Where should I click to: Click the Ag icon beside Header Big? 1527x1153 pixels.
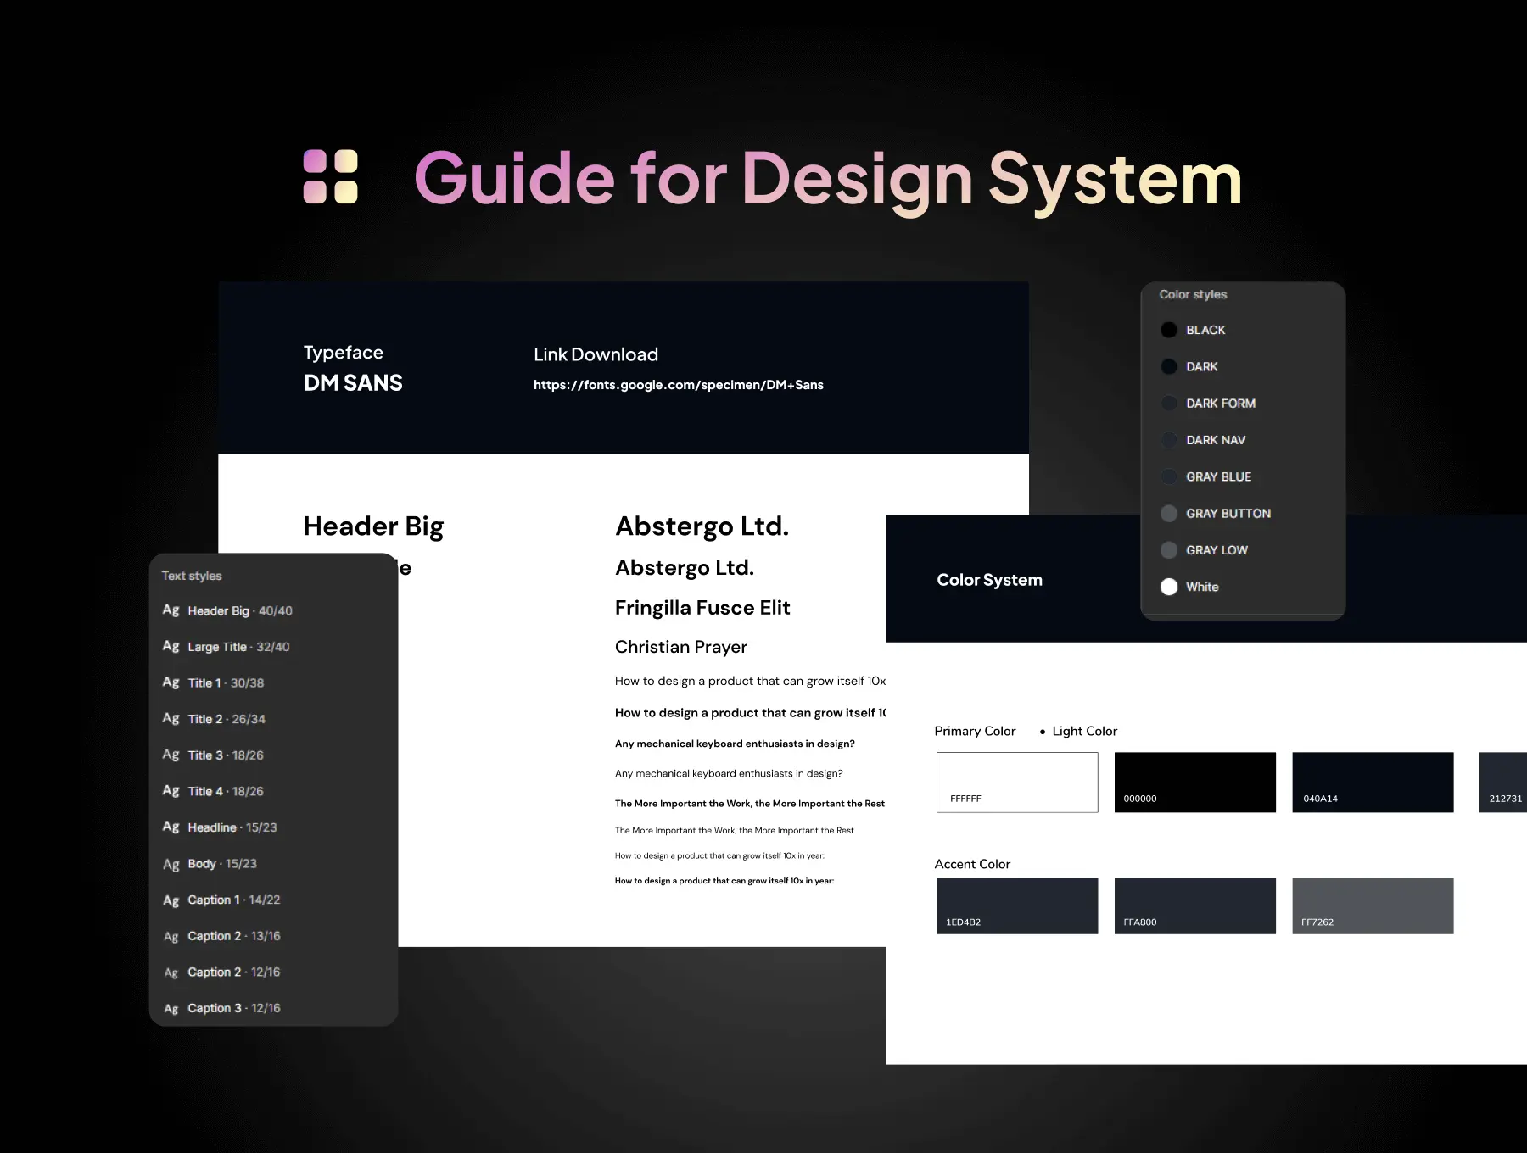[171, 610]
